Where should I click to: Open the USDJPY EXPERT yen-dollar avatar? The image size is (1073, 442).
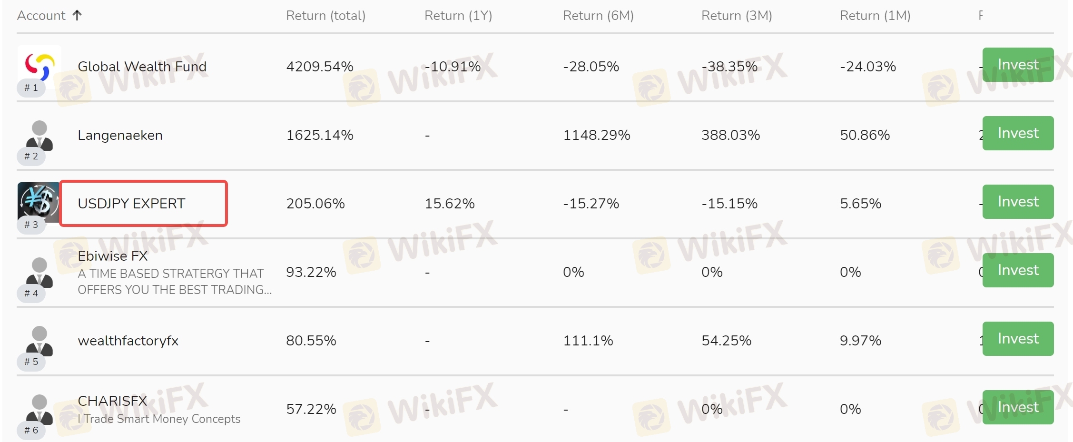[x=39, y=203]
